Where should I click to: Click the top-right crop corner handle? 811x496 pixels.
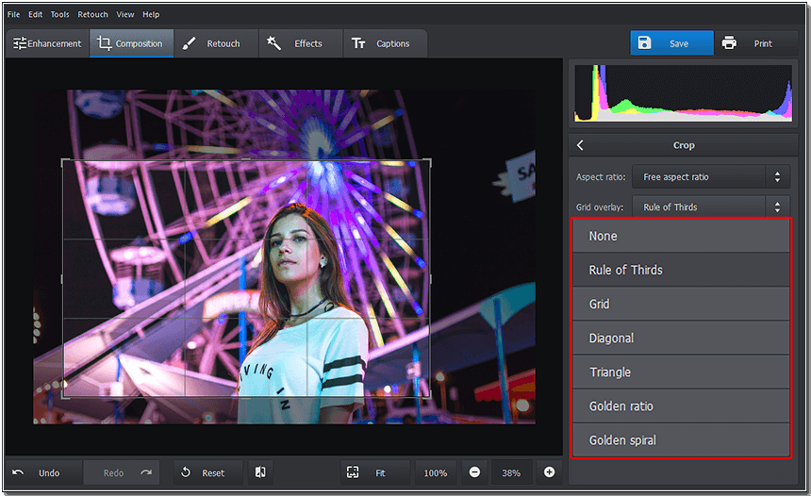click(429, 161)
